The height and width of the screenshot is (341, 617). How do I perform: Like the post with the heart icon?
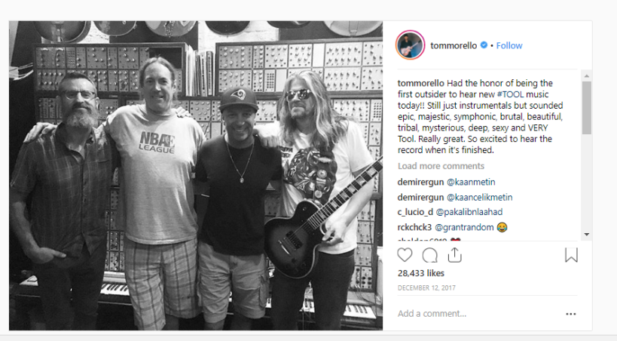tap(405, 255)
